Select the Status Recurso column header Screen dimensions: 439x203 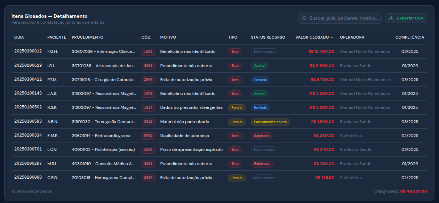click(x=268, y=38)
